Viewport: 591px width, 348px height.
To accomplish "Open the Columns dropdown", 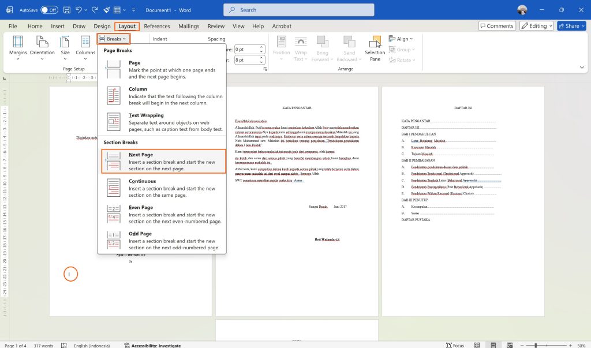I will click(85, 47).
